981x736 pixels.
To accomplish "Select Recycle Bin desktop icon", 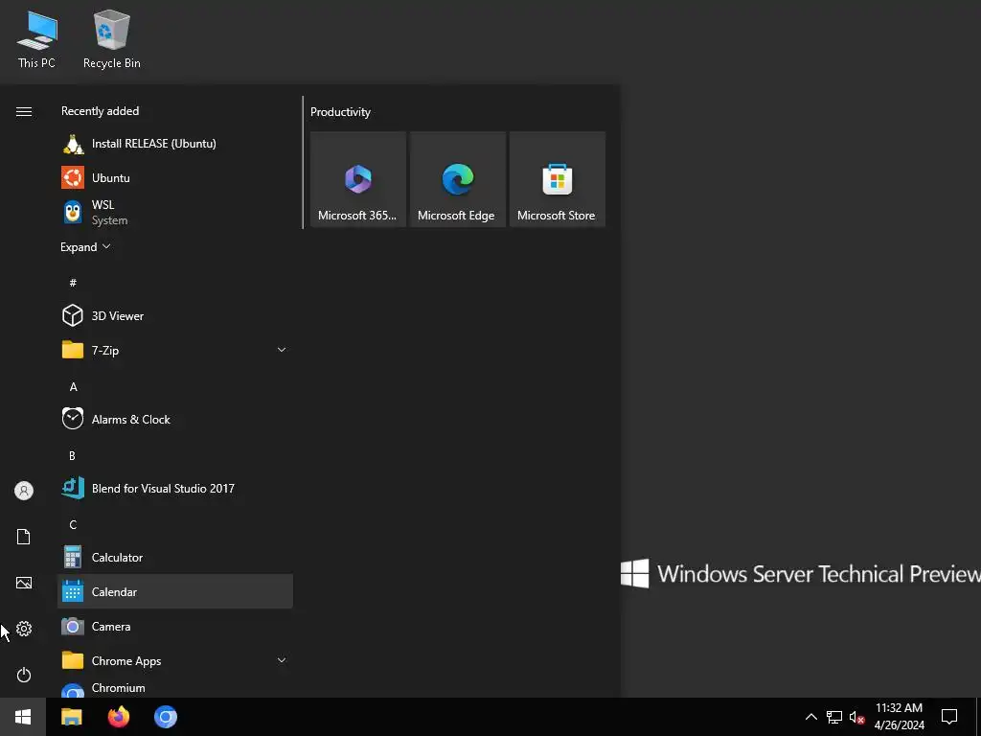I will coord(112,39).
